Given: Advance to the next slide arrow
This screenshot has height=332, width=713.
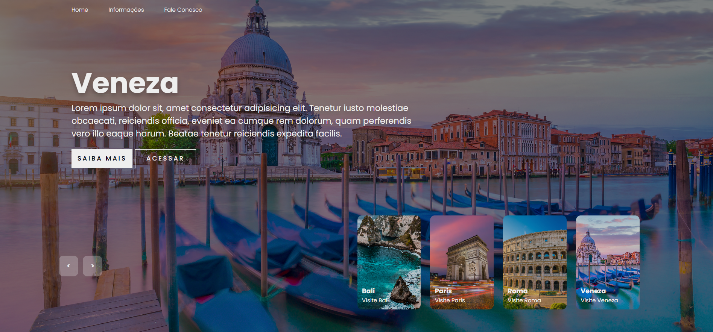Looking at the screenshot, I should (x=93, y=266).
